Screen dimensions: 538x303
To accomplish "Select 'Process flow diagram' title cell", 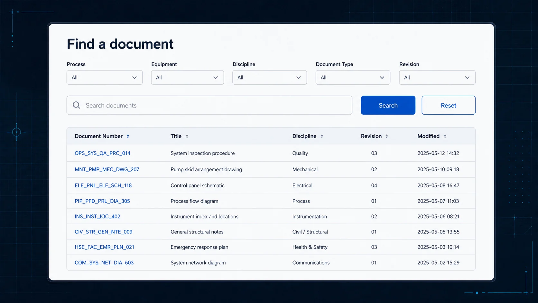I will click(x=194, y=201).
